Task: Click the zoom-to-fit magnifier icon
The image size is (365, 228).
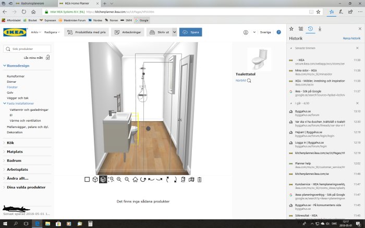Action: pyautogui.click(x=111, y=180)
